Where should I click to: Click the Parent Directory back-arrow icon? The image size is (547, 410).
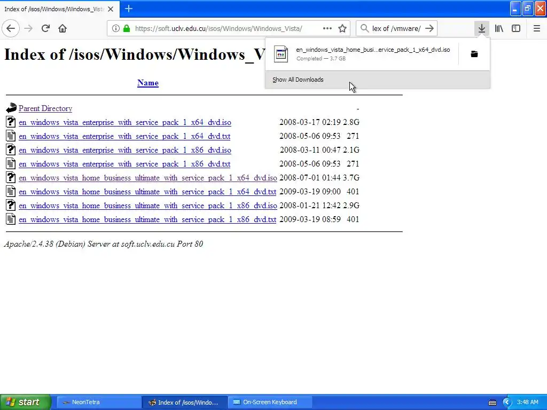(11, 108)
